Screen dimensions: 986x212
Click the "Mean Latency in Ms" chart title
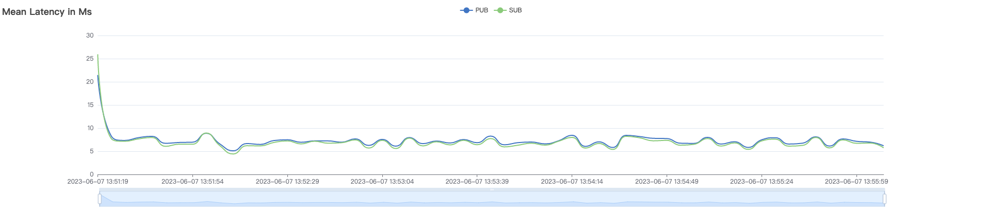pos(47,12)
